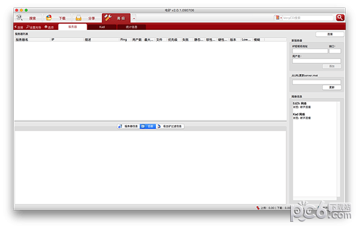The width and height of the screenshot is (359, 229).
Task: Click the Kad 网络 status text
Action: pyautogui.click(x=299, y=114)
